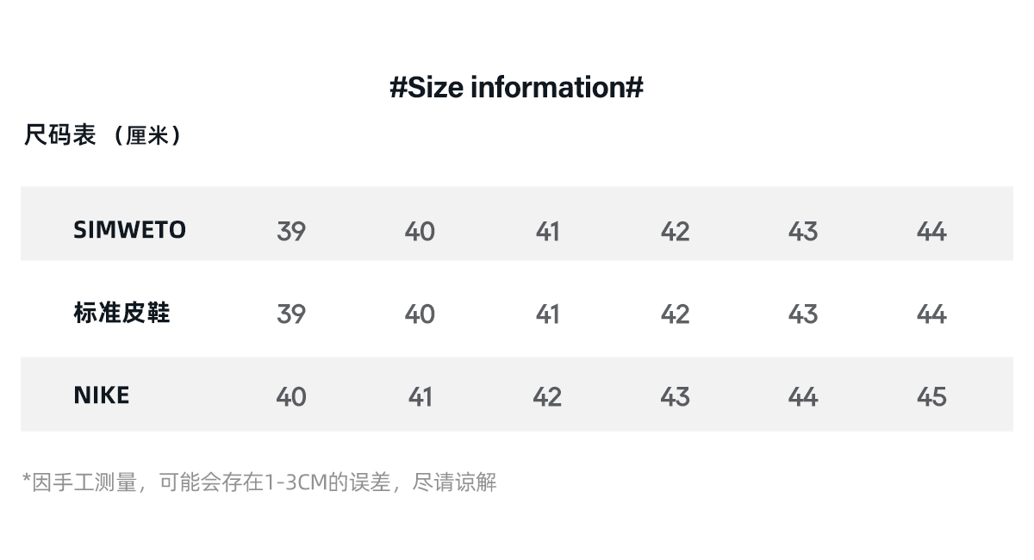This screenshot has width=1034, height=560.
Task: Select the SIMWETO row label
Action: (x=129, y=230)
